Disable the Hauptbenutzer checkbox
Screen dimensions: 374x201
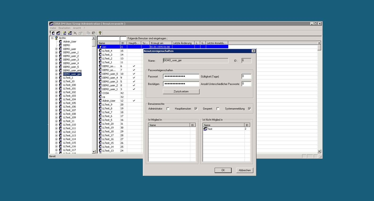point(196,108)
